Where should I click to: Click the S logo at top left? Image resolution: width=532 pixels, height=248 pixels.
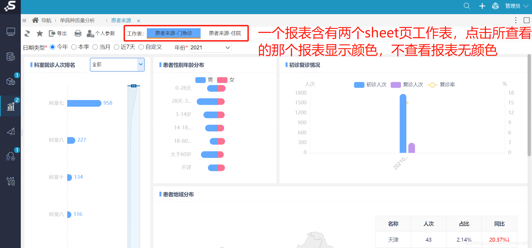[10, 6]
